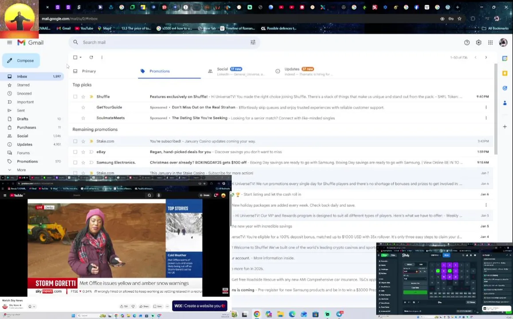
Task: Open the Gmail bookmark in bookmarks bar
Action: tap(64, 28)
